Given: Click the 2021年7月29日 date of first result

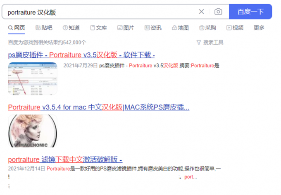Looking at the screenshot, I should (x=81, y=66).
